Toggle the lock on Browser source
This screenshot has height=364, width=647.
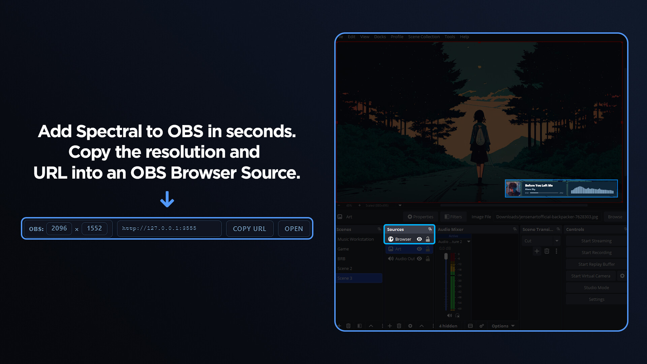point(428,239)
